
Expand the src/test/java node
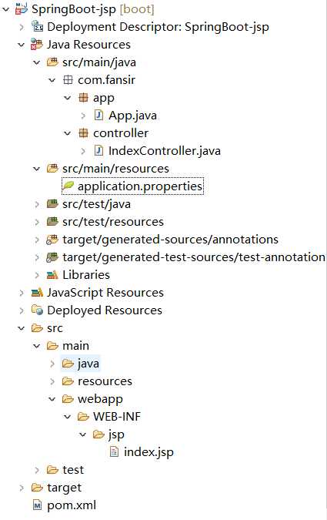tap(37, 204)
